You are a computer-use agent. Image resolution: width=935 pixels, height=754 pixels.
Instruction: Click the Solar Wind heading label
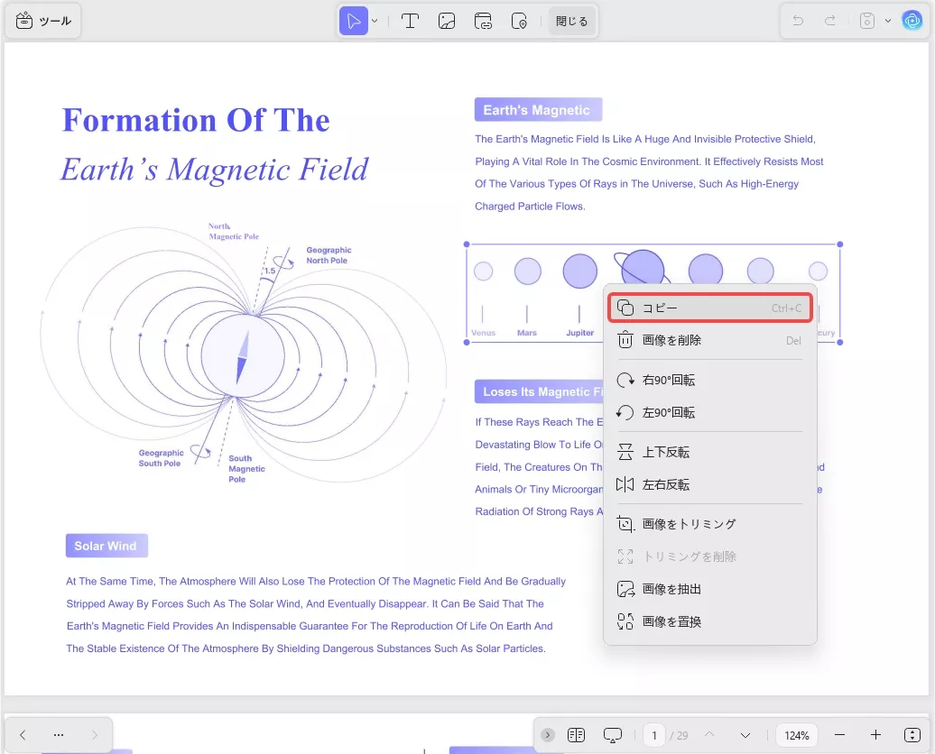(x=106, y=546)
